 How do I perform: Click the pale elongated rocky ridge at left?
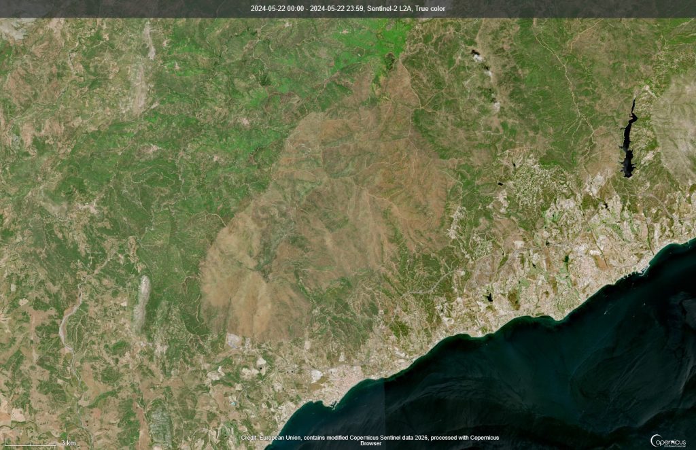click(141, 304)
